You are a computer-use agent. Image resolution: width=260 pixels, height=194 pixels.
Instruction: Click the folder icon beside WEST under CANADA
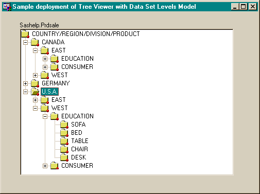click(45, 75)
